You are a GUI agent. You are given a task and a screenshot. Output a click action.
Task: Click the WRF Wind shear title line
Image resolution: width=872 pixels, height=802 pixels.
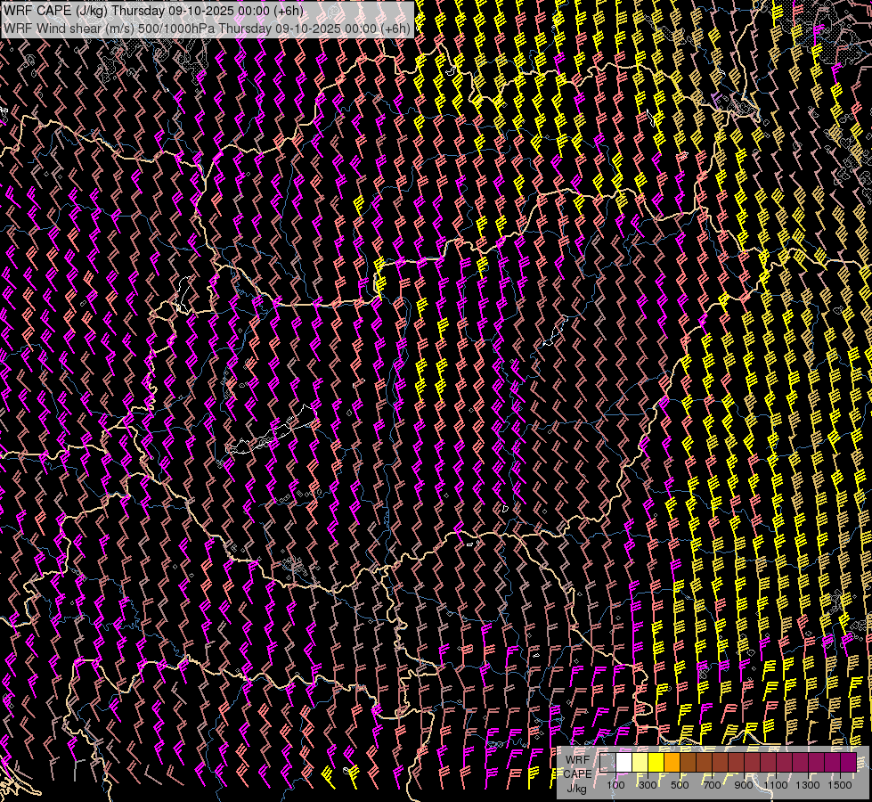[207, 28]
